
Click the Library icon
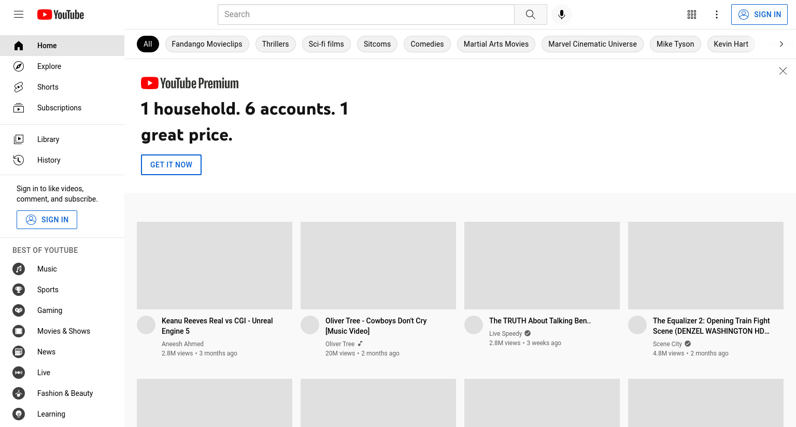19,139
